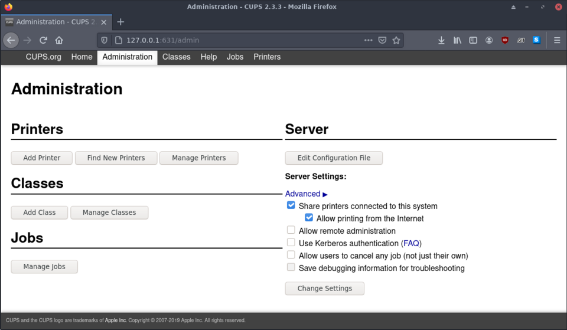Open the Firefox home page icon

pos(59,40)
